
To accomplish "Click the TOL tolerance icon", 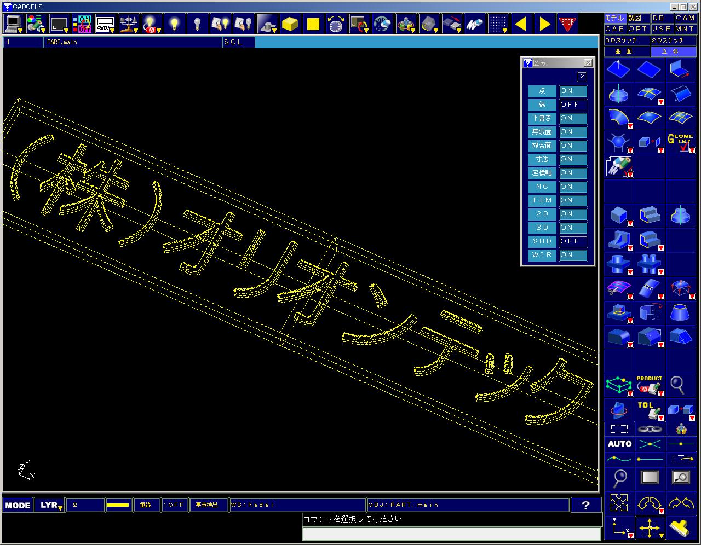I will 650,410.
